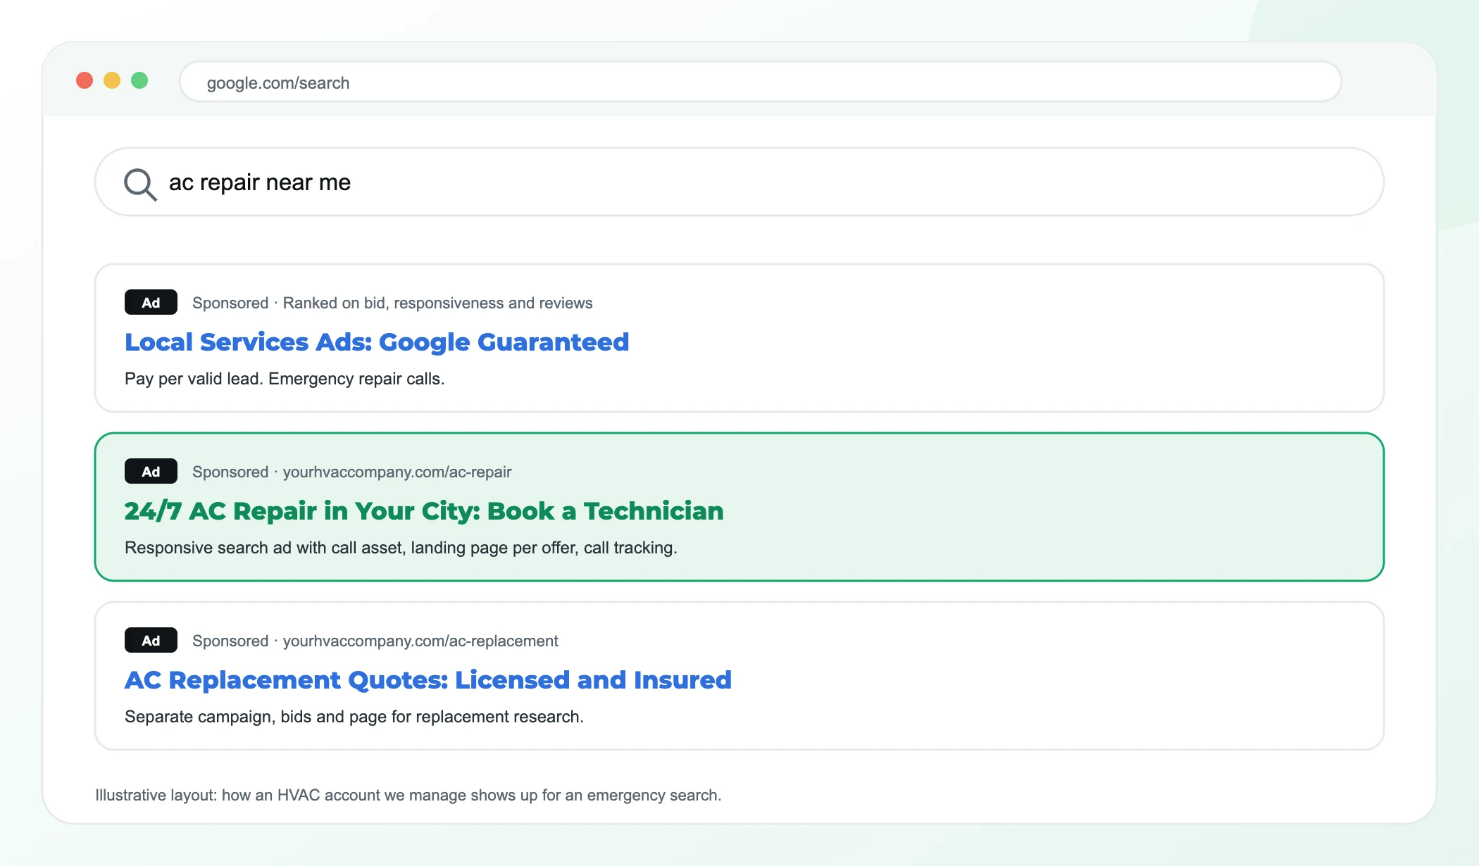1479x866 pixels.
Task: Click 'Pay per valid lead' description text
Action: tap(285, 379)
